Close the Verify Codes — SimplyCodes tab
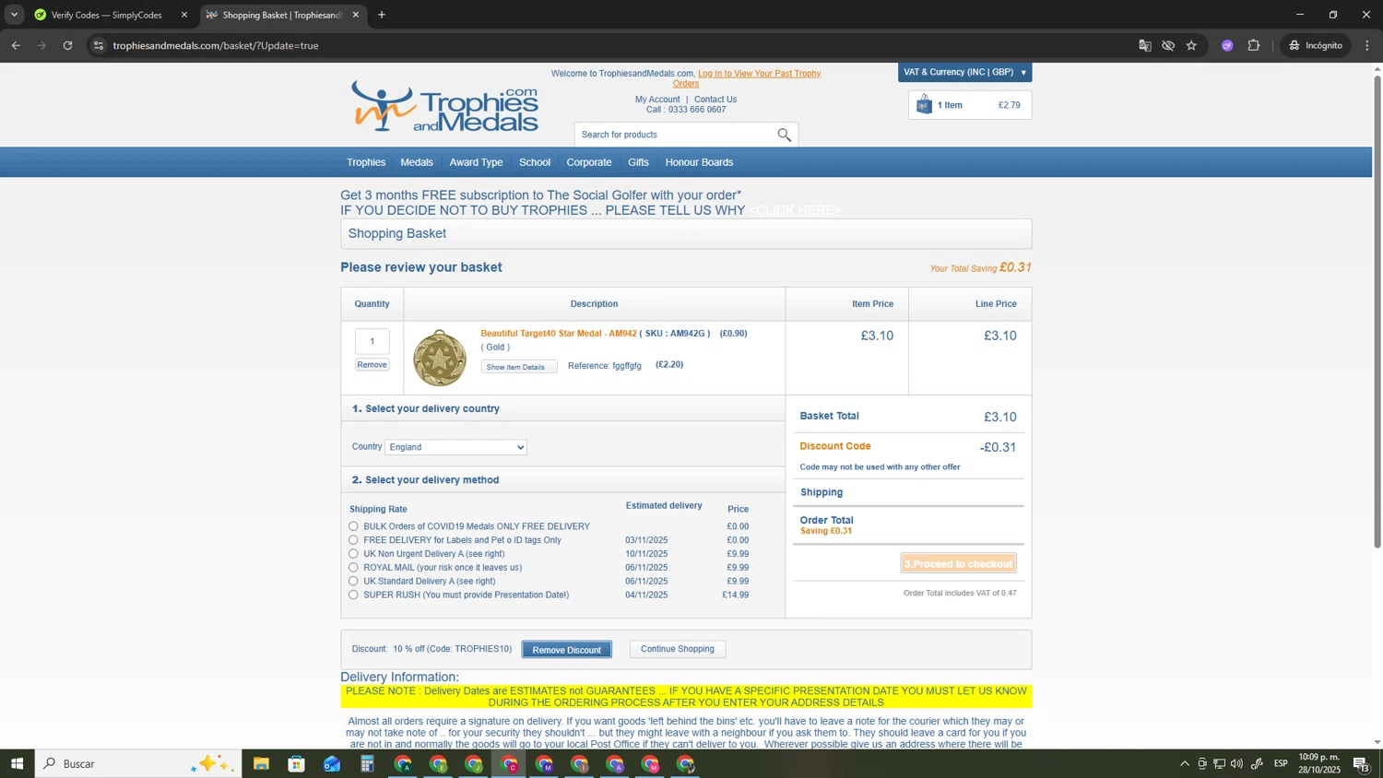Viewport: 1383px width, 778px height. pos(184,15)
